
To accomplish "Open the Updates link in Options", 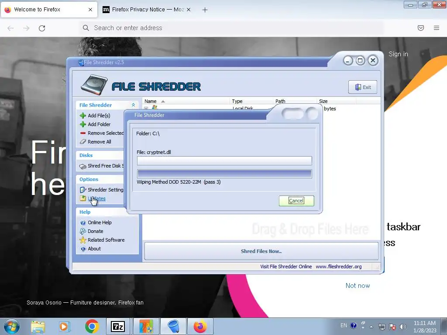I will coord(96,198).
